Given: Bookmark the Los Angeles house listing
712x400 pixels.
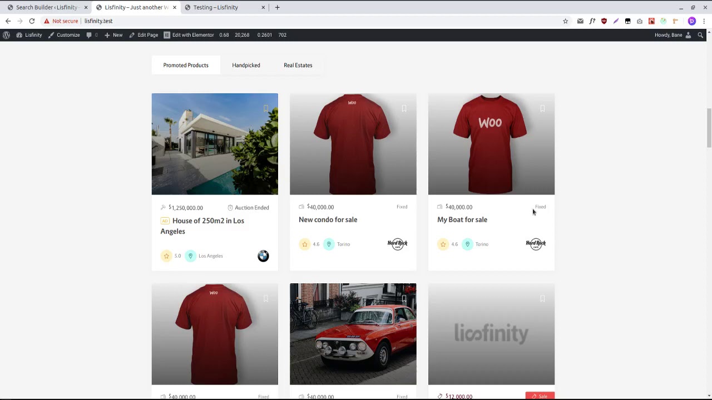Looking at the screenshot, I should coord(266,108).
